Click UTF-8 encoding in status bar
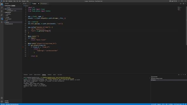Viewport: 187px width, 105px height. 163,104
